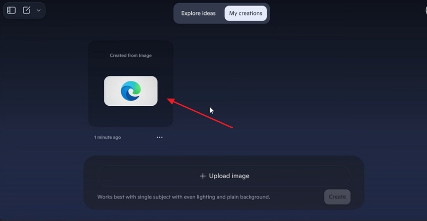Open the Edge logo creation thumbnail
This screenshot has width=427, height=221.
131,91
